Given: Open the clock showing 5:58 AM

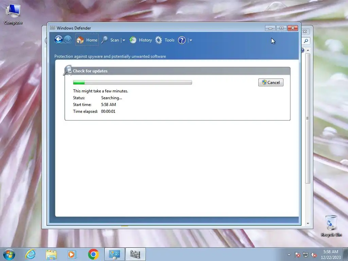Looking at the screenshot, I should [x=331, y=255].
